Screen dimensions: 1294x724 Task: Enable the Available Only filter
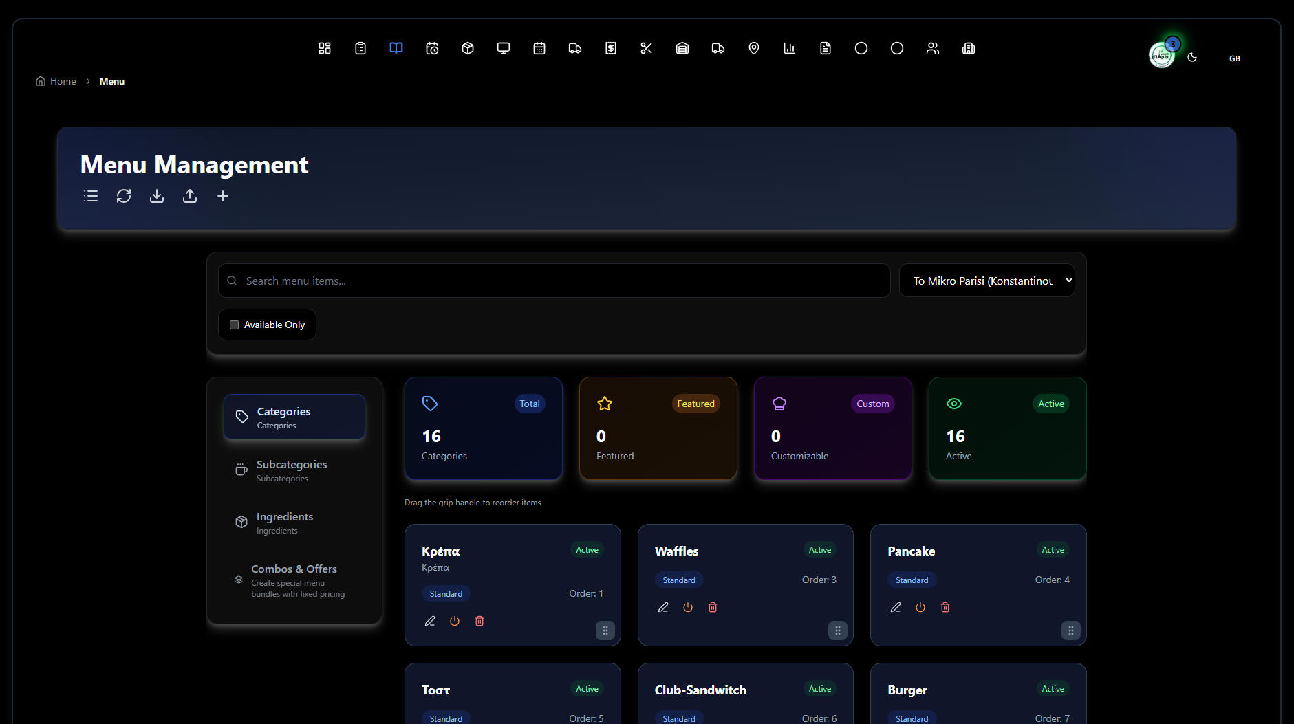[x=234, y=325]
